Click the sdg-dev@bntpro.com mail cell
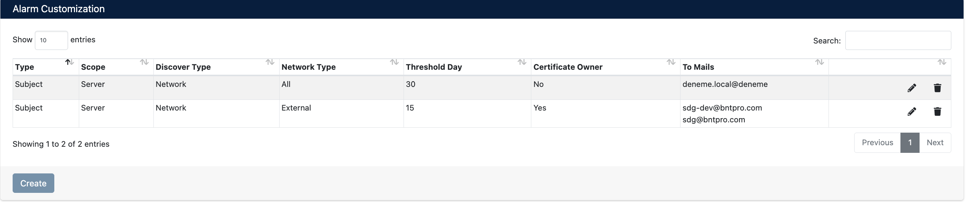This screenshot has width=967, height=202. pos(722,108)
